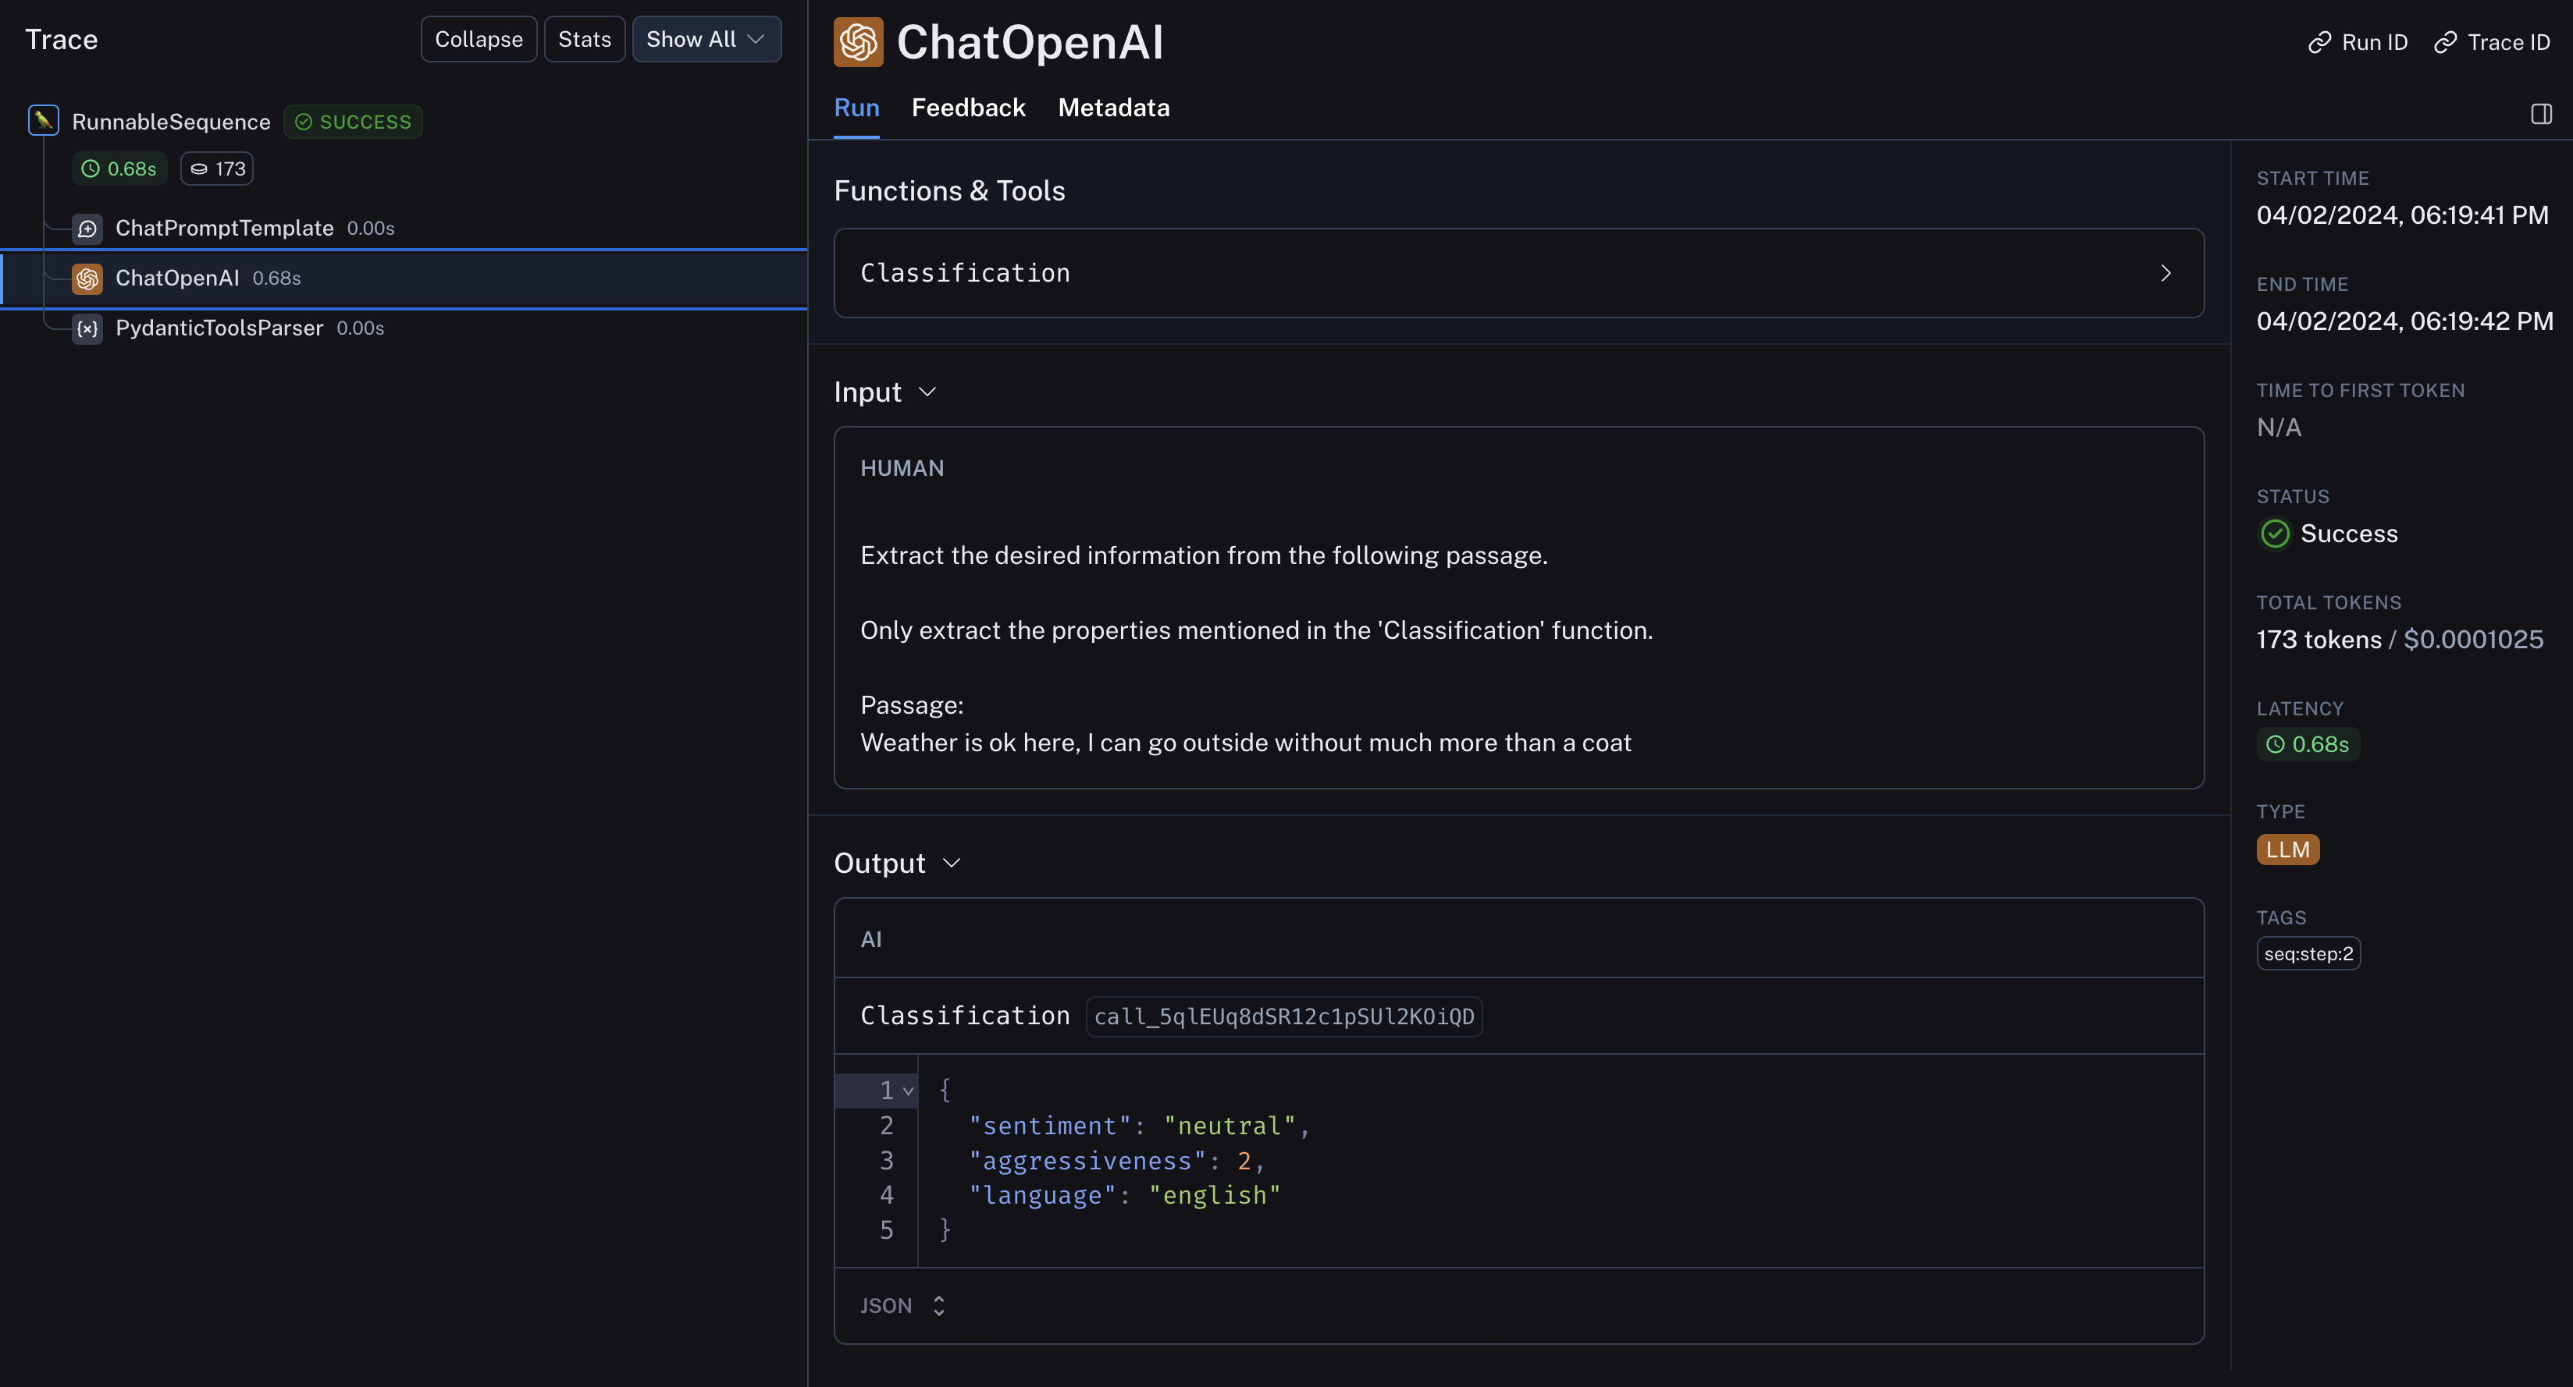Copy the Run ID link
Viewport: 2573px width, 1387px height.
coord(2358,42)
